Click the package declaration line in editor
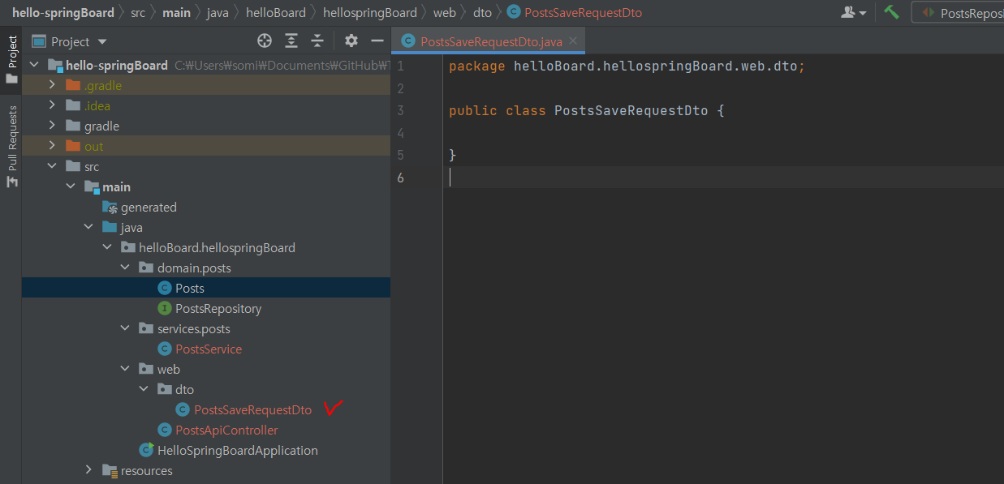Image resolution: width=1004 pixels, height=484 pixels. (x=627, y=66)
